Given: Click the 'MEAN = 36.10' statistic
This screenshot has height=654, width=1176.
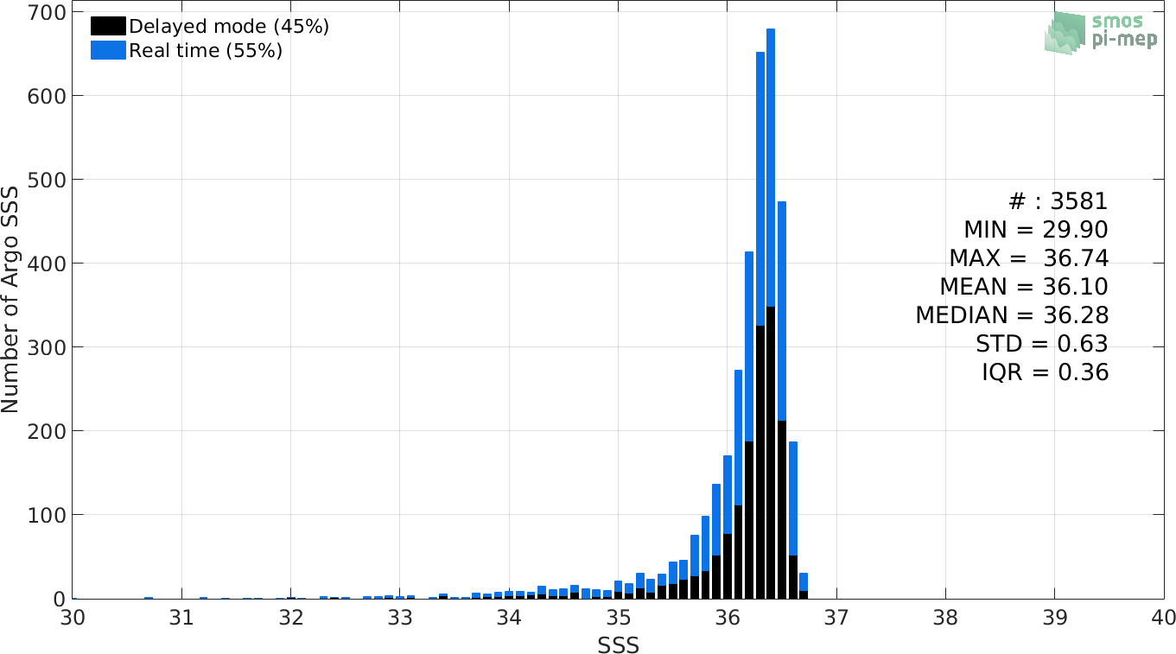Looking at the screenshot, I should tap(1024, 287).
